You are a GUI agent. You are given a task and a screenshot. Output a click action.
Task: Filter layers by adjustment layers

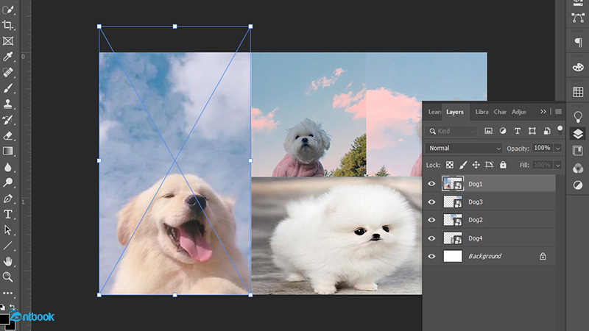pyautogui.click(x=503, y=131)
